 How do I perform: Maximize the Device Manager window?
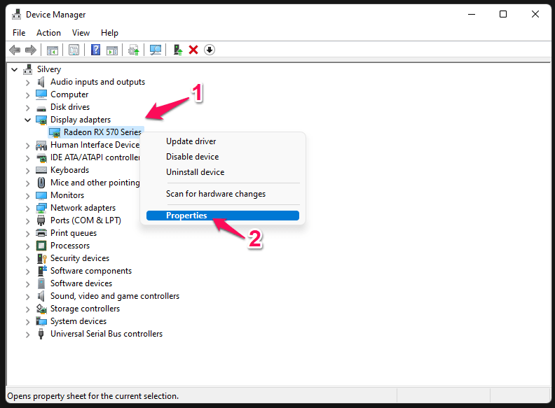[x=503, y=14]
